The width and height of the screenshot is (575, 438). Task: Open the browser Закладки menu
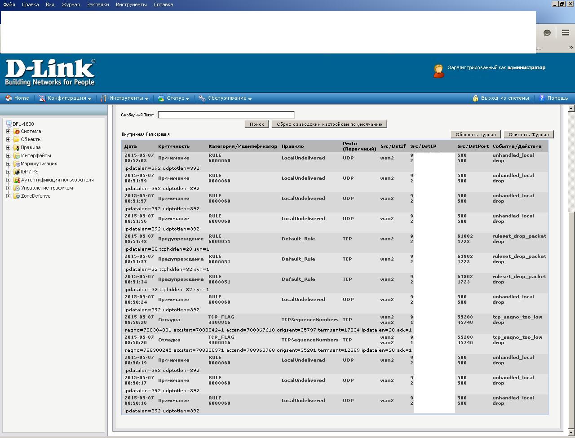coord(98,4)
